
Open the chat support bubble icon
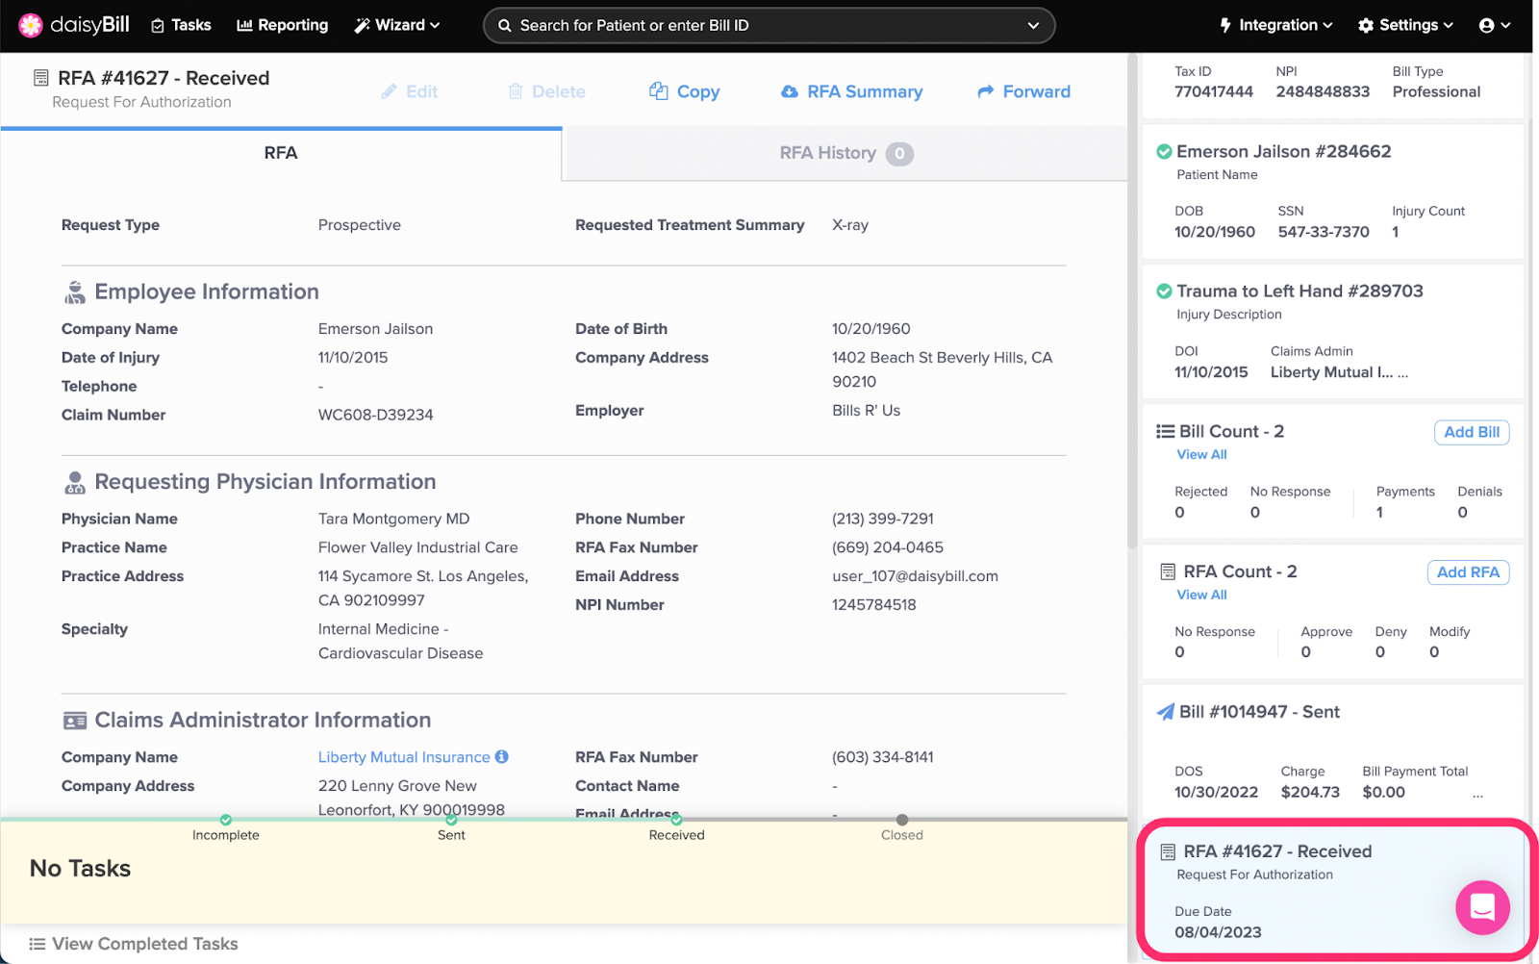[x=1482, y=906]
